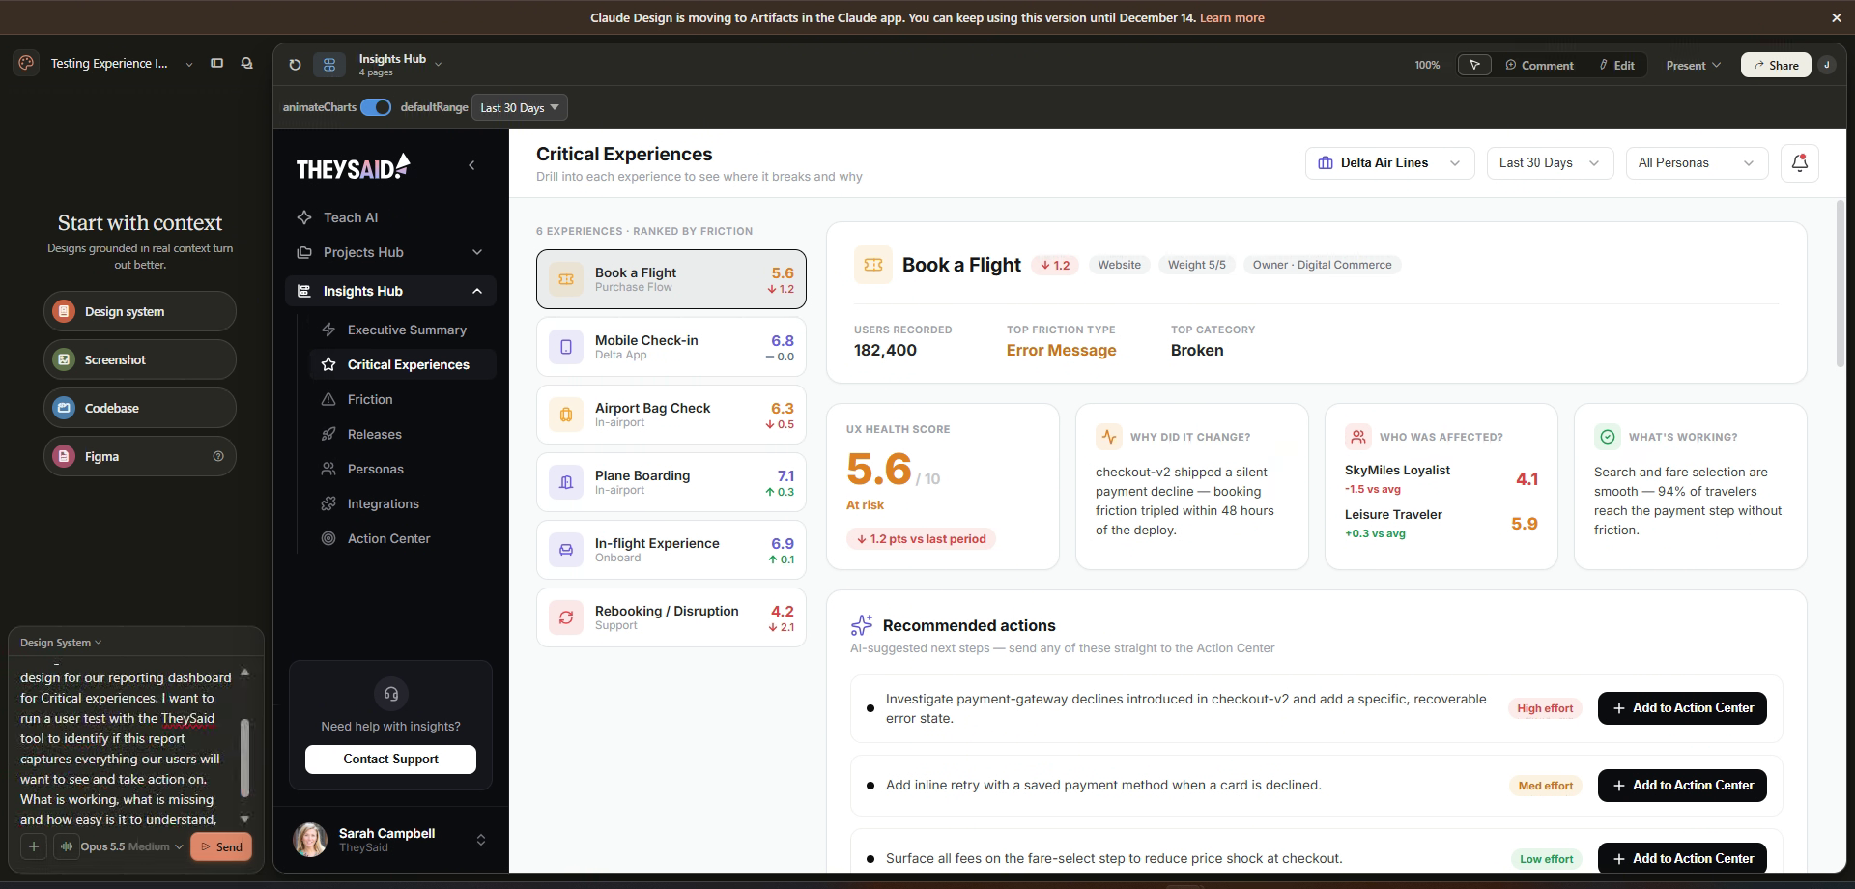Toggle the left panel layout icon

click(x=217, y=63)
